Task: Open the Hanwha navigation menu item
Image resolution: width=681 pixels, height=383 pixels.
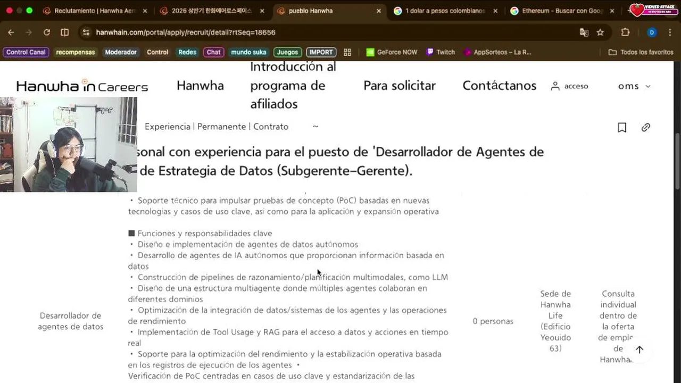Action: tap(200, 86)
